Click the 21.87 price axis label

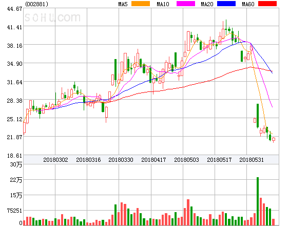point(14,137)
